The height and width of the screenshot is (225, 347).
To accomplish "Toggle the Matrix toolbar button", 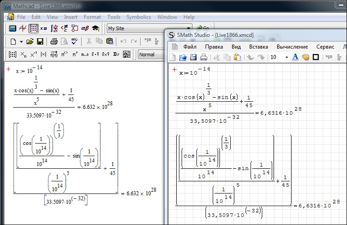I will [x=33, y=28].
